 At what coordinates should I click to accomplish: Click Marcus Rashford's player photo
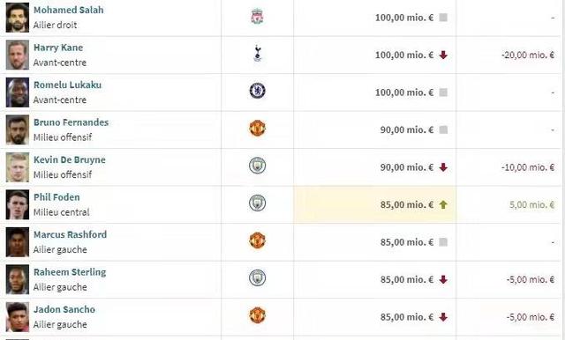[x=18, y=242]
